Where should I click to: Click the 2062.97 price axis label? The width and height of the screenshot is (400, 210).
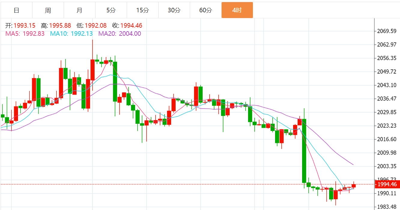[x=387, y=45]
